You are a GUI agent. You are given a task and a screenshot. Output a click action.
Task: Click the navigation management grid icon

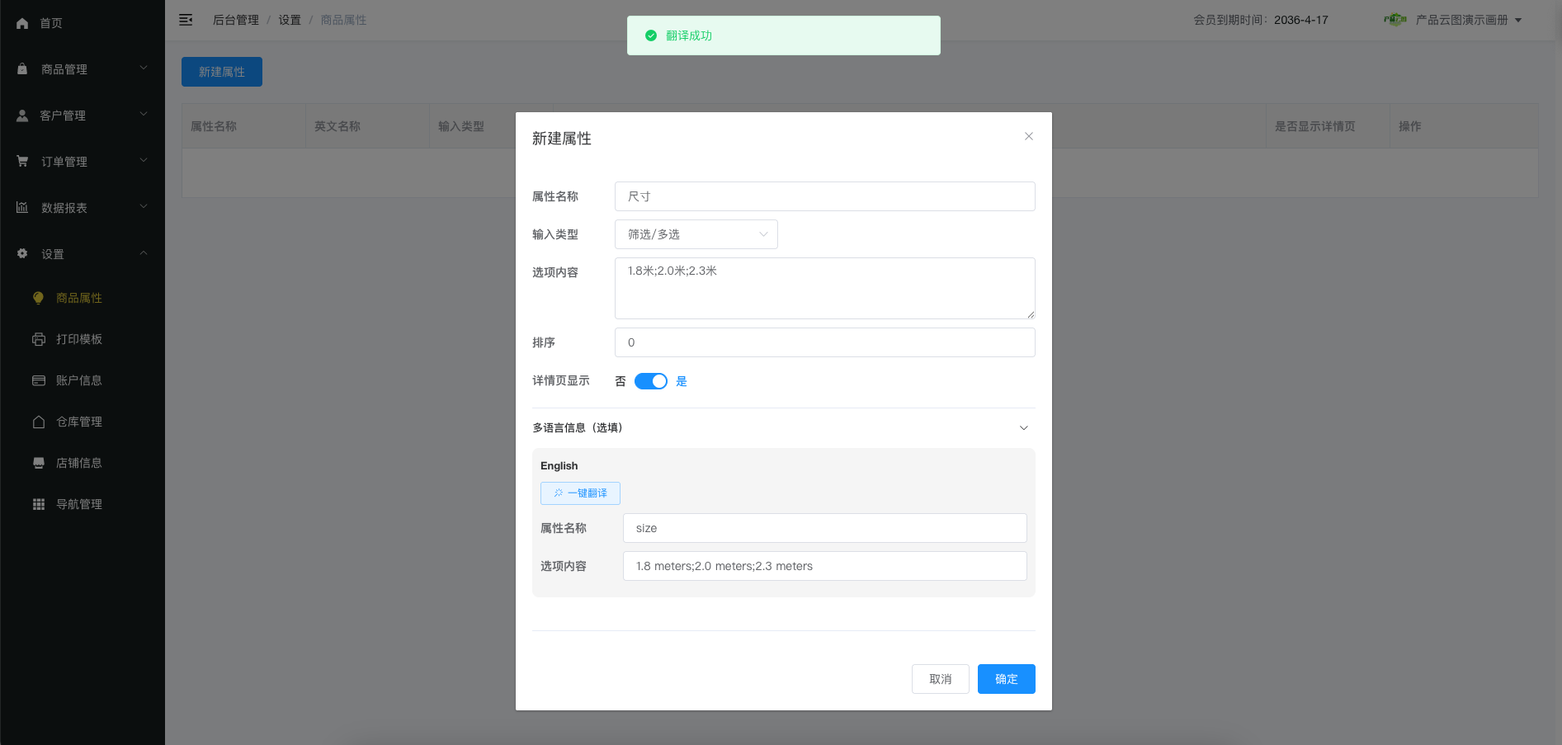(x=39, y=504)
